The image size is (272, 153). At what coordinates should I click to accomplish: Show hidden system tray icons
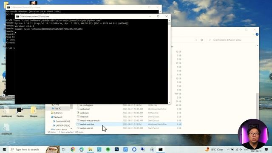tap(228, 149)
